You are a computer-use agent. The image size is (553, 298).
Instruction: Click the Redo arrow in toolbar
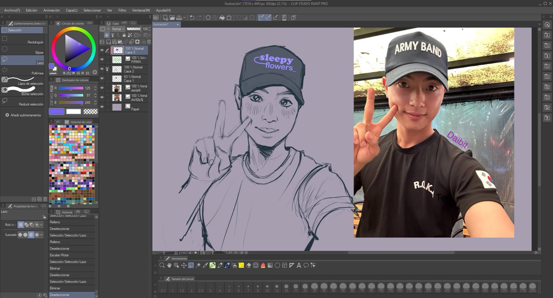click(199, 17)
